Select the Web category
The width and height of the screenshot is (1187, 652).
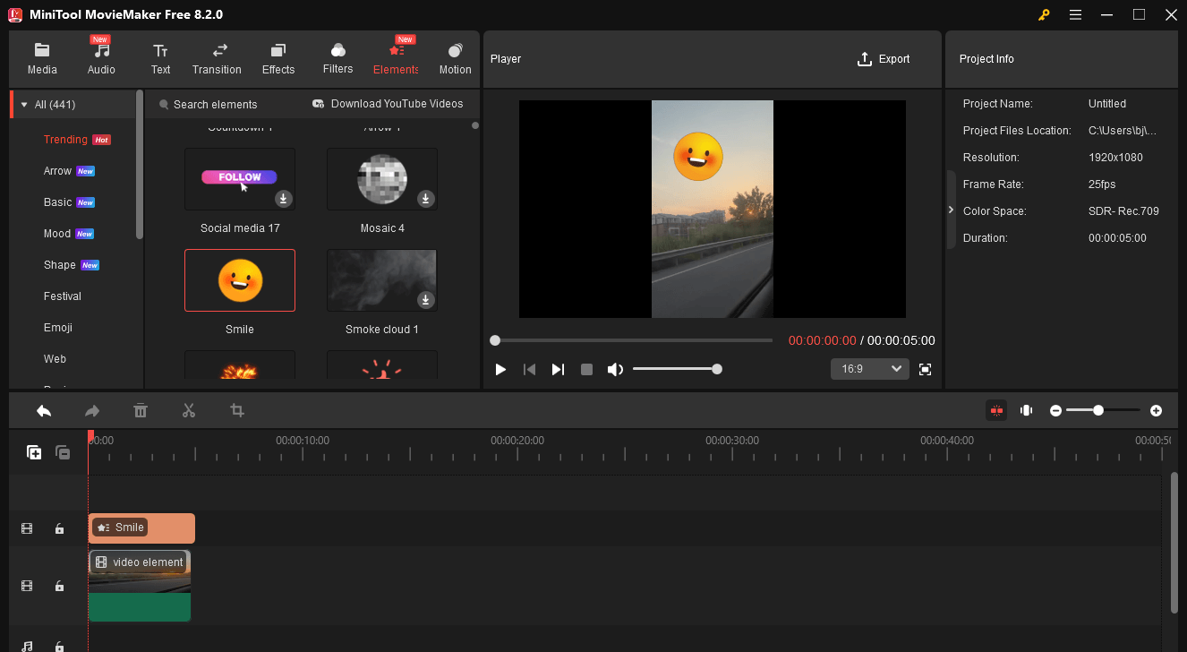[x=55, y=359]
